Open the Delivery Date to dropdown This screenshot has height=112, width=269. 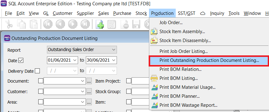point(114,71)
